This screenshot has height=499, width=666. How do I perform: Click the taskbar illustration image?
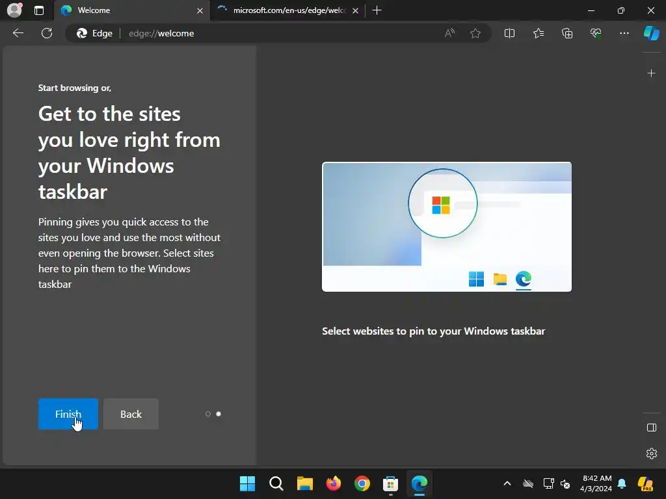point(447,227)
